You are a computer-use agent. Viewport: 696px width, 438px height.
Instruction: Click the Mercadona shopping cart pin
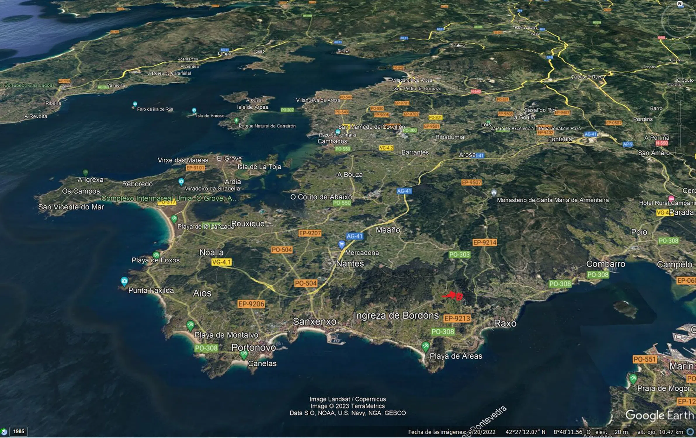coord(341,244)
